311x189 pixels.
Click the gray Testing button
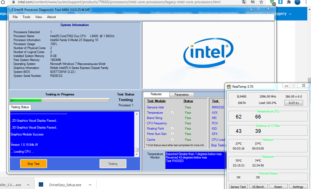point(113,164)
